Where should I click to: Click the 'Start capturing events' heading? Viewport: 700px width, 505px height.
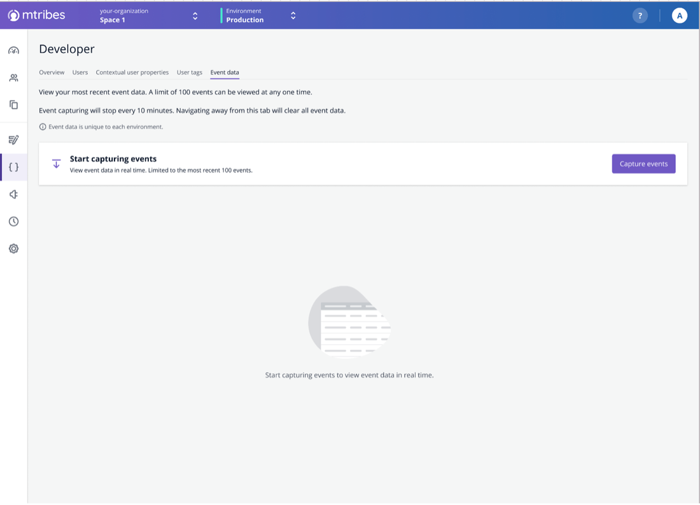point(113,159)
